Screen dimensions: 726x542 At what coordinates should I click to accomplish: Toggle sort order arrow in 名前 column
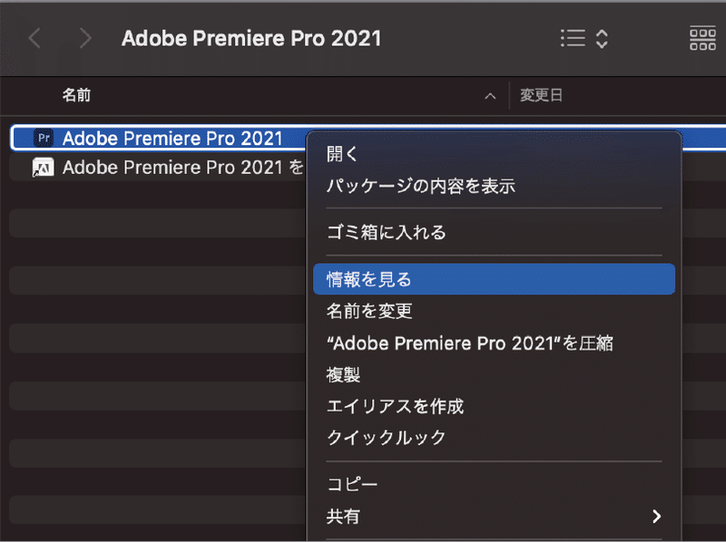click(490, 96)
